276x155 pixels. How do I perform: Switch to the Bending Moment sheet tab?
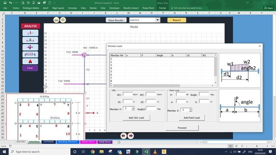pyautogui.click(x=68, y=142)
